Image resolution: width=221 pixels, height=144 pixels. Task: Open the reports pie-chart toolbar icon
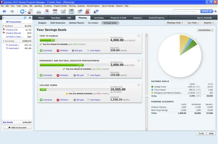(30, 11)
